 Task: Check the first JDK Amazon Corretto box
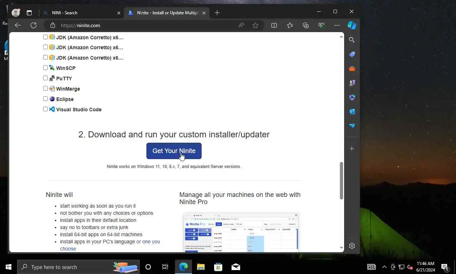point(45,37)
